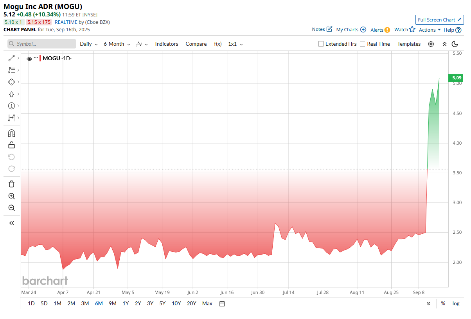Select the price measure tool
Screen dimensions: 471x319
(11, 118)
